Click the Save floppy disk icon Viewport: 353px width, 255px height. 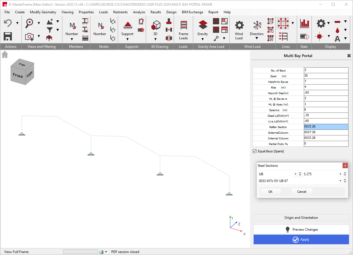8,36
